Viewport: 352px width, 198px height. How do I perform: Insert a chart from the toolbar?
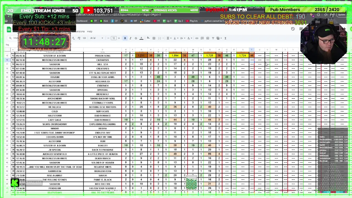coord(208,38)
